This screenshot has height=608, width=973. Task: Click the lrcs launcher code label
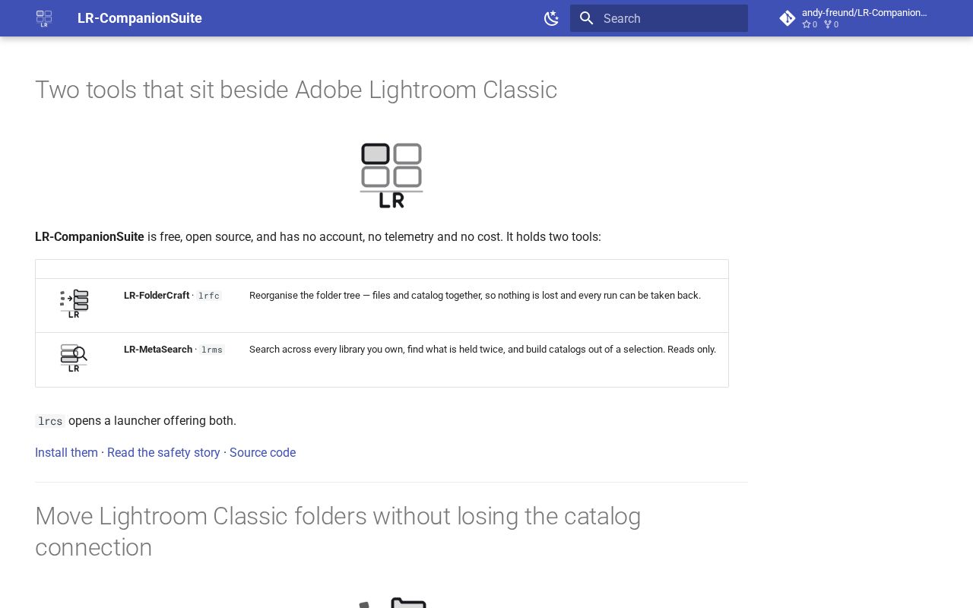(x=50, y=421)
